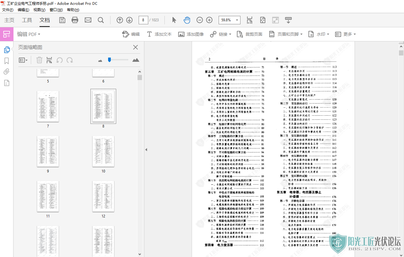This screenshot has width=404, height=257.
Task: Select page 11 thumbnail
Action: 48,196
